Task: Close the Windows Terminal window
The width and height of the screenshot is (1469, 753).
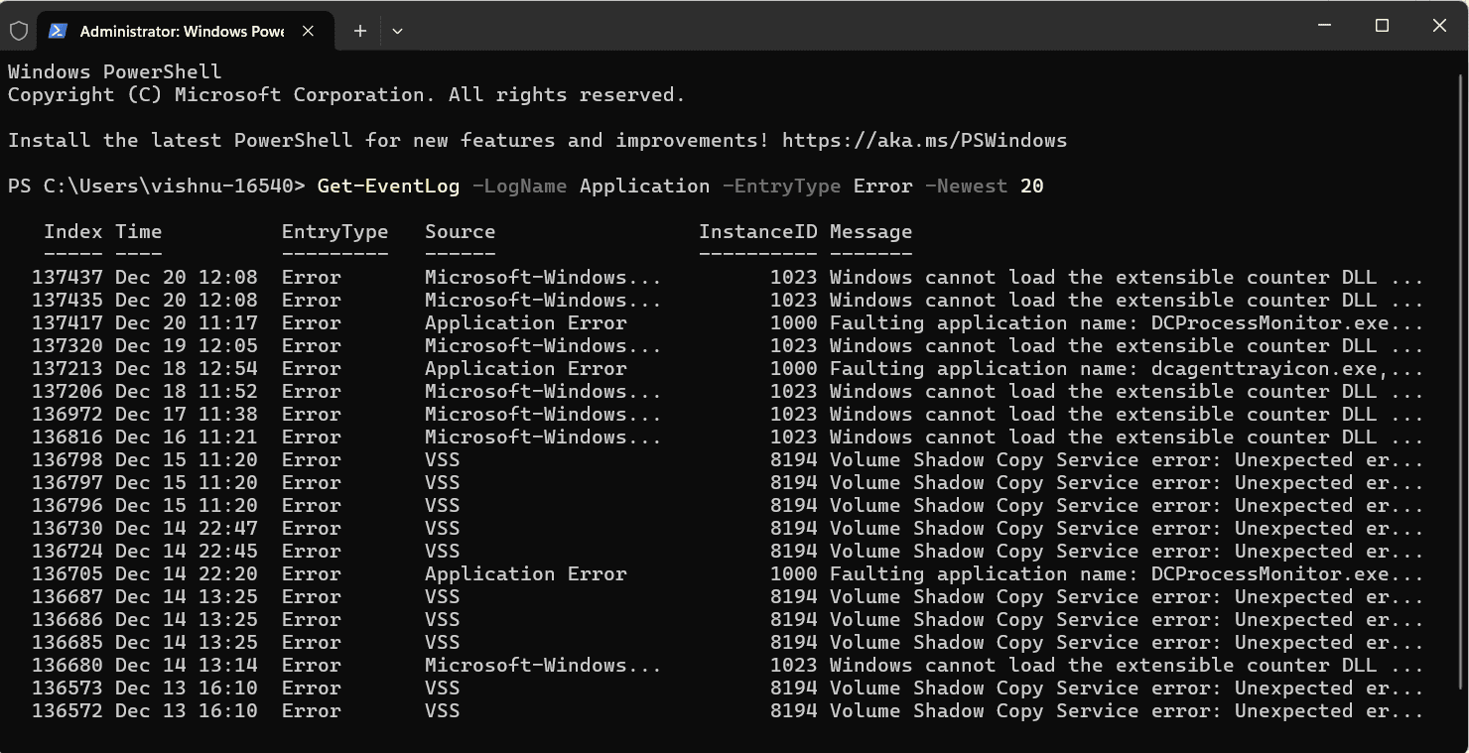Action: tap(1439, 26)
